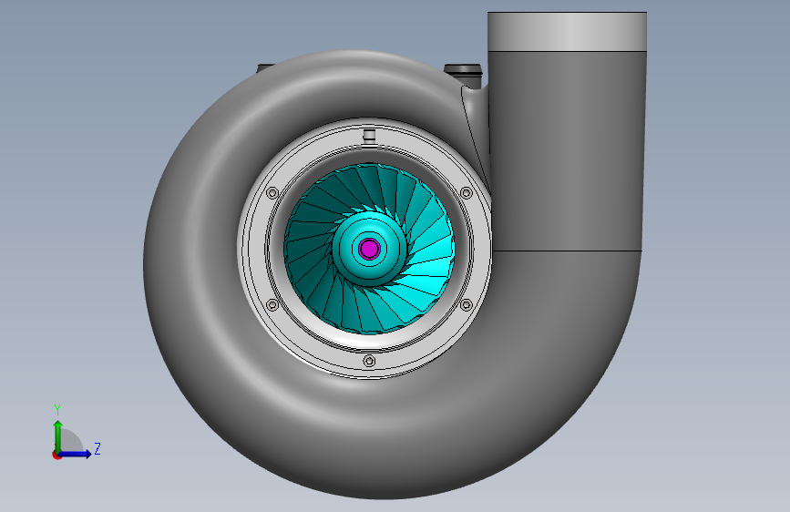Viewport: 790px width, 512px height.
Task: Click the upper right flange bolt
Action: [x=466, y=193]
